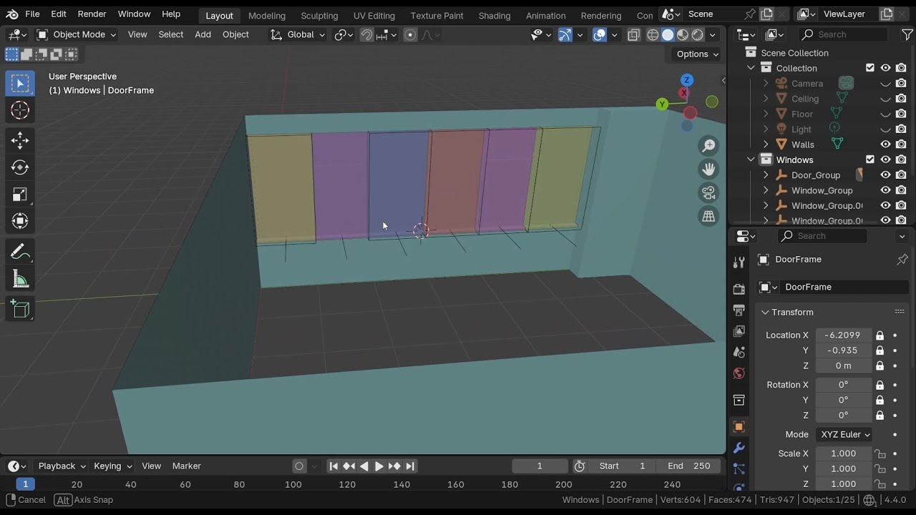This screenshot has height=515, width=916.
Task: Toggle viewport gizmos
Action: 565,34
